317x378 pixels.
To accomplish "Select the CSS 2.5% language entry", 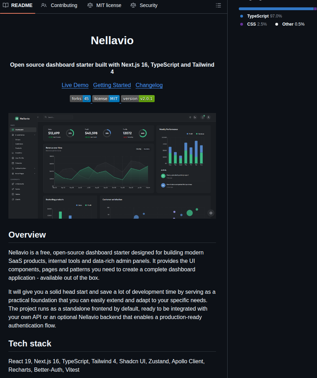I will tap(254, 24).
